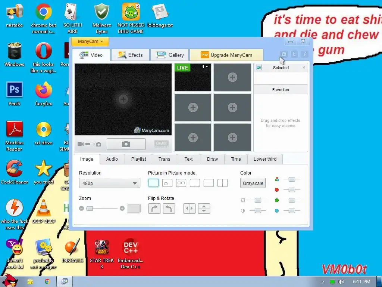The width and height of the screenshot is (382, 287).
Task: Add a source in the middle-left slot
Action: click(193, 107)
